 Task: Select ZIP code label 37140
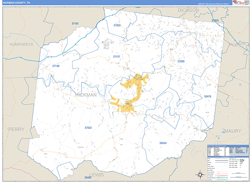tap(56, 66)
